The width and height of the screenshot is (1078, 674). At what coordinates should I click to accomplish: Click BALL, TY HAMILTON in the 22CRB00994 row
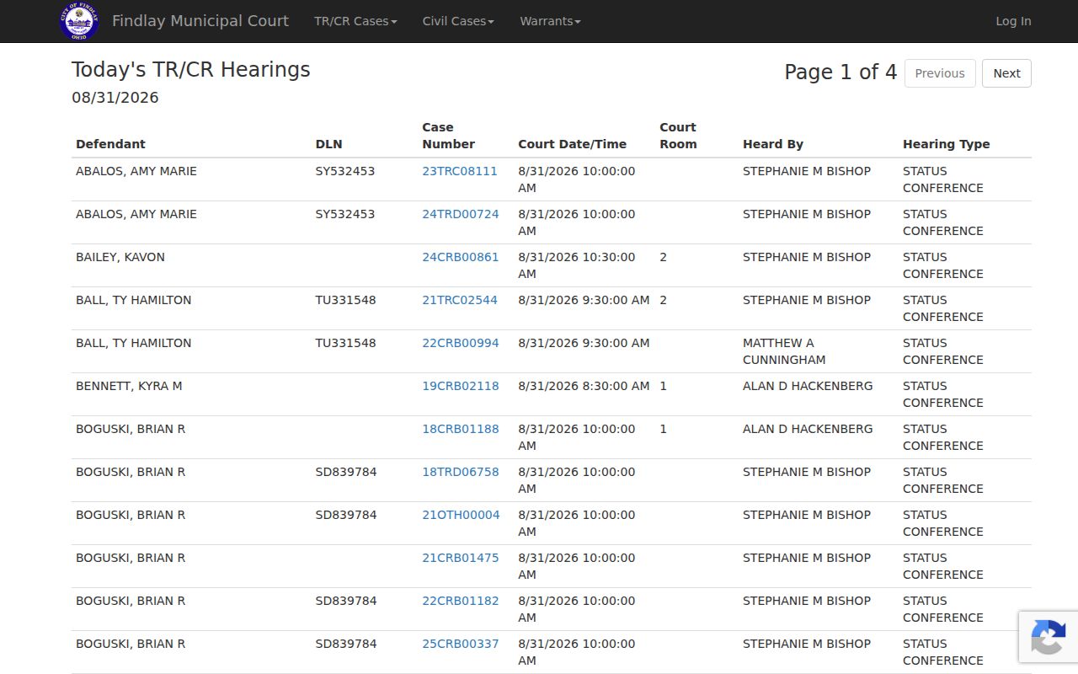point(133,343)
